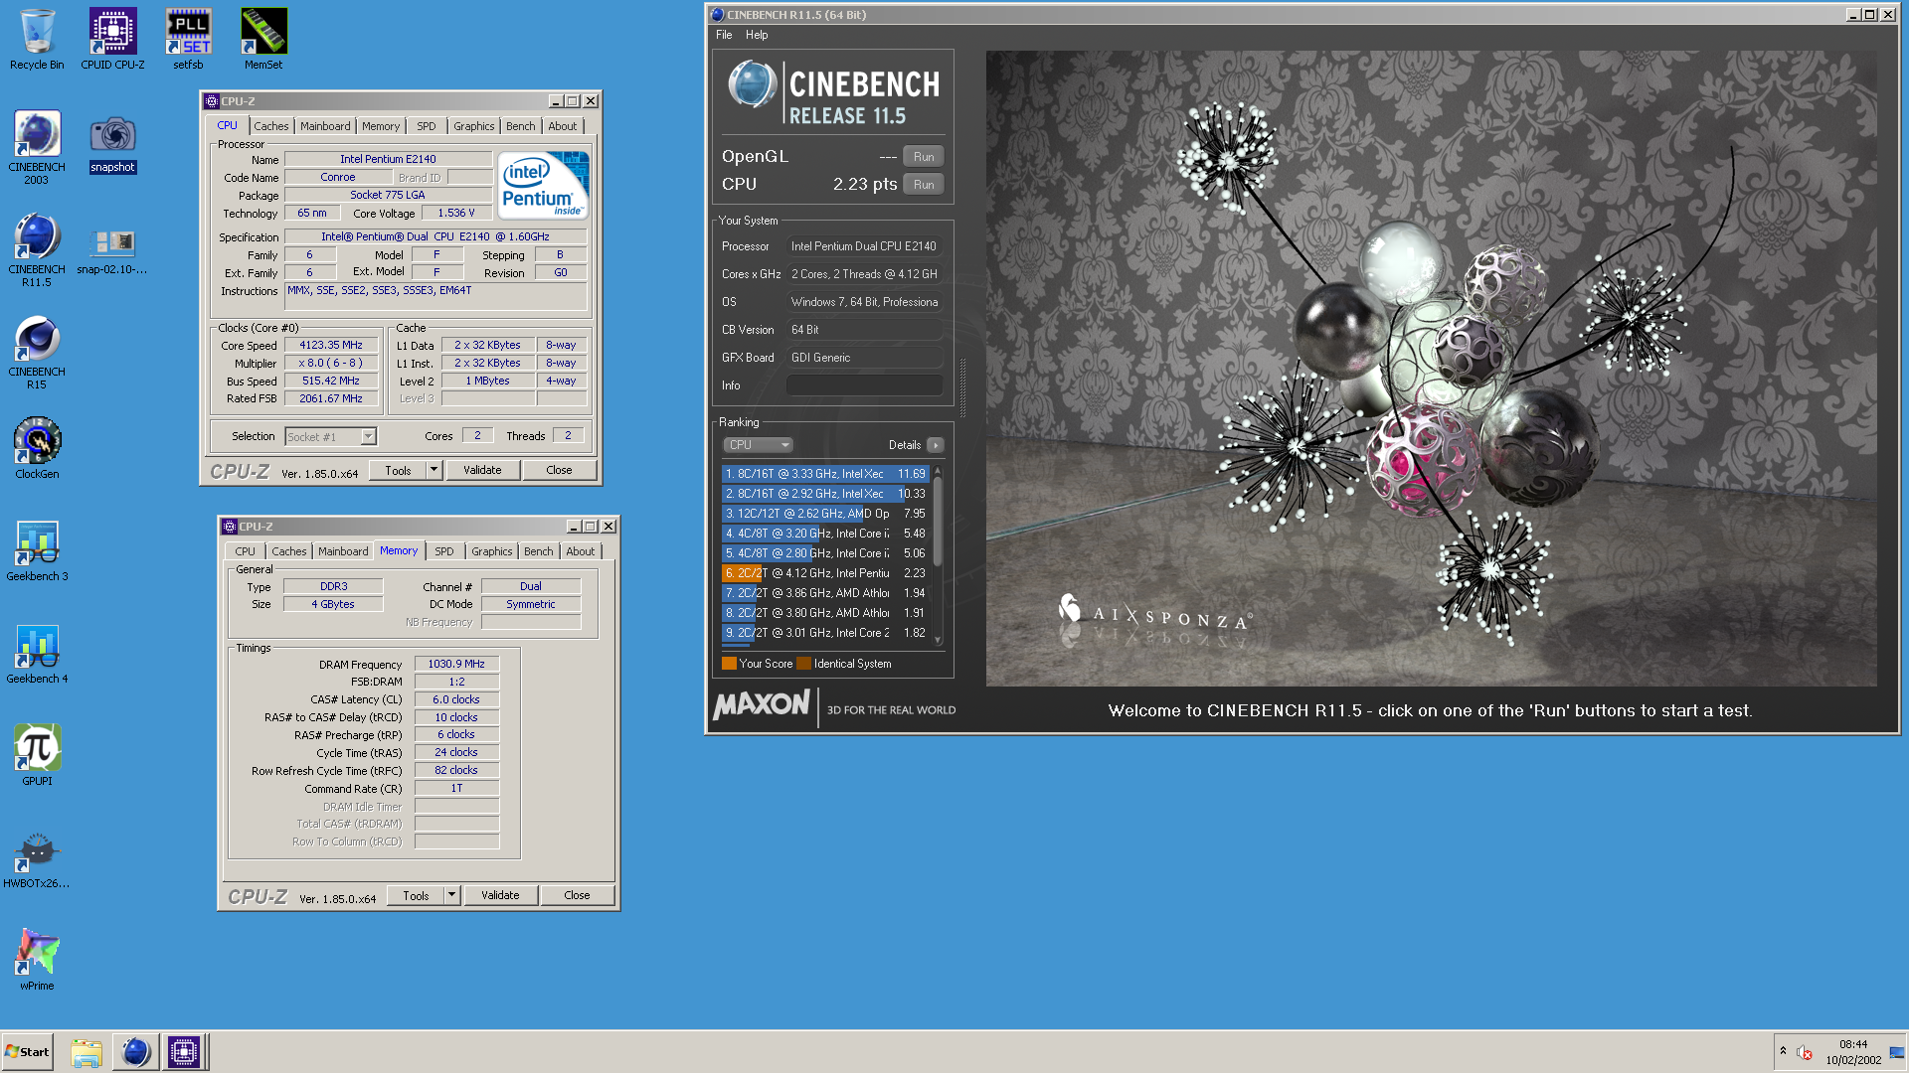Click the MAXON logo in CINEBENCH
This screenshot has width=1909, height=1073.
tap(762, 704)
